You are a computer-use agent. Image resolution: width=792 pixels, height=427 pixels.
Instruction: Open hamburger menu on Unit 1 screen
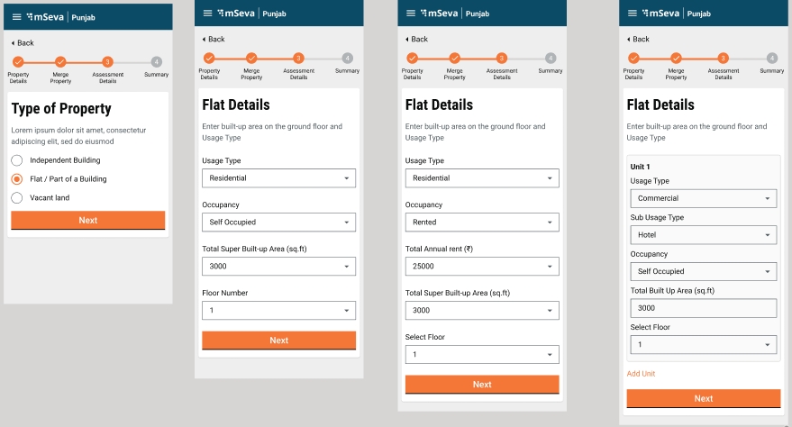point(633,14)
